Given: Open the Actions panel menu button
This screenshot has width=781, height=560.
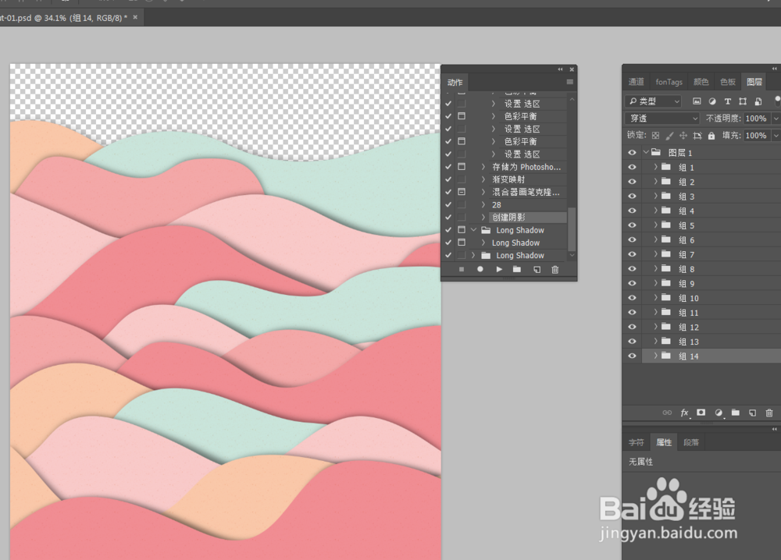Looking at the screenshot, I should point(569,81).
